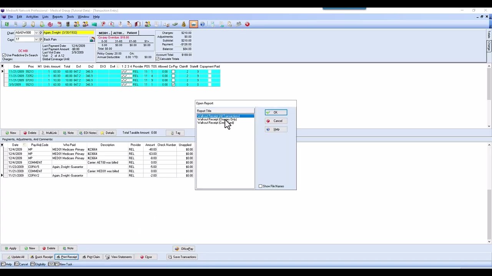The image size is (492, 276).
Task: Toggle Co-Pay checkbox on the 97010 row
Action: tap(173, 80)
